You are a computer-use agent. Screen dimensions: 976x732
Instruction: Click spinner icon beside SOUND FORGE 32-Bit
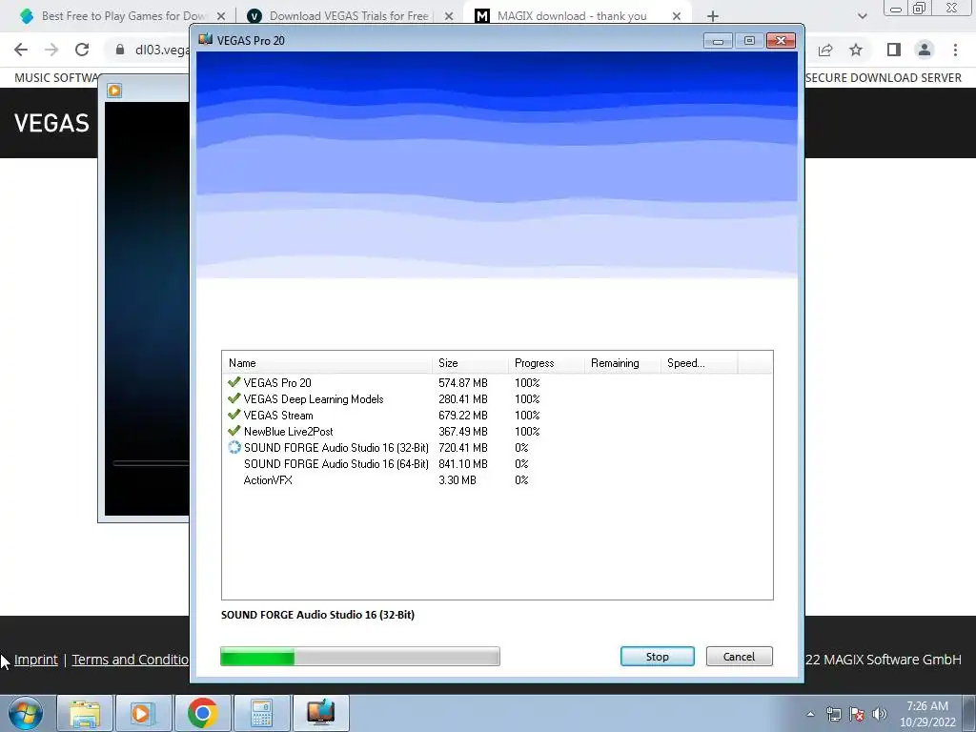click(x=234, y=447)
